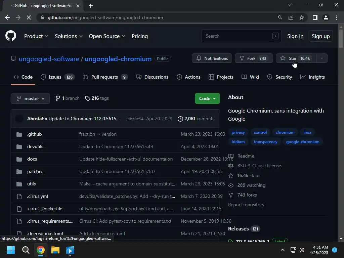Viewport: 344px width, 258px height.
Task: Open Chrome three-dot menu
Action: point(337,17)
